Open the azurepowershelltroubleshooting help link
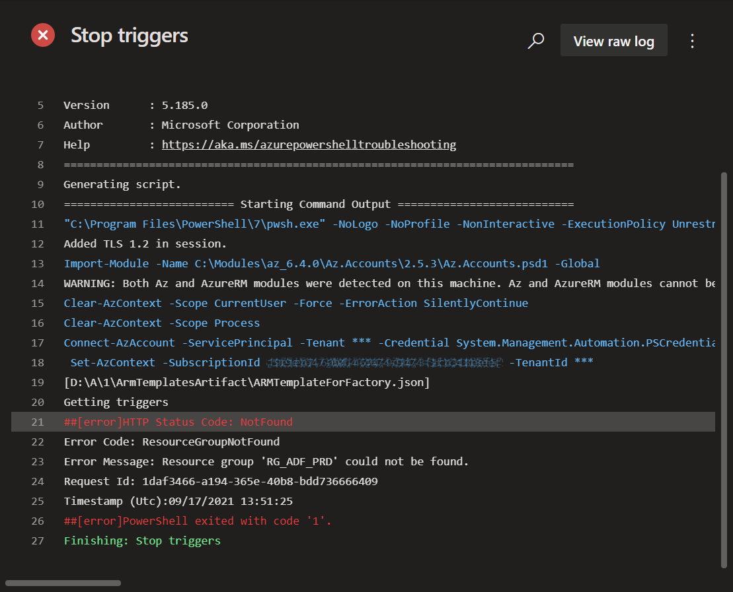The width and height of the screenshot is (733, 592). pyautogui.click(x=309, y=144)
